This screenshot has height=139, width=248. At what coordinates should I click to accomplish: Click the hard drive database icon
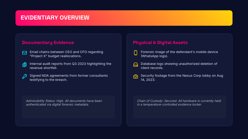point(136,65)
